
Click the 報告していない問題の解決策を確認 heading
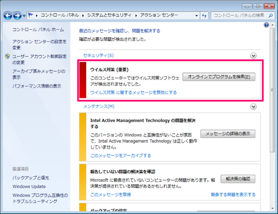coord(123,171)
